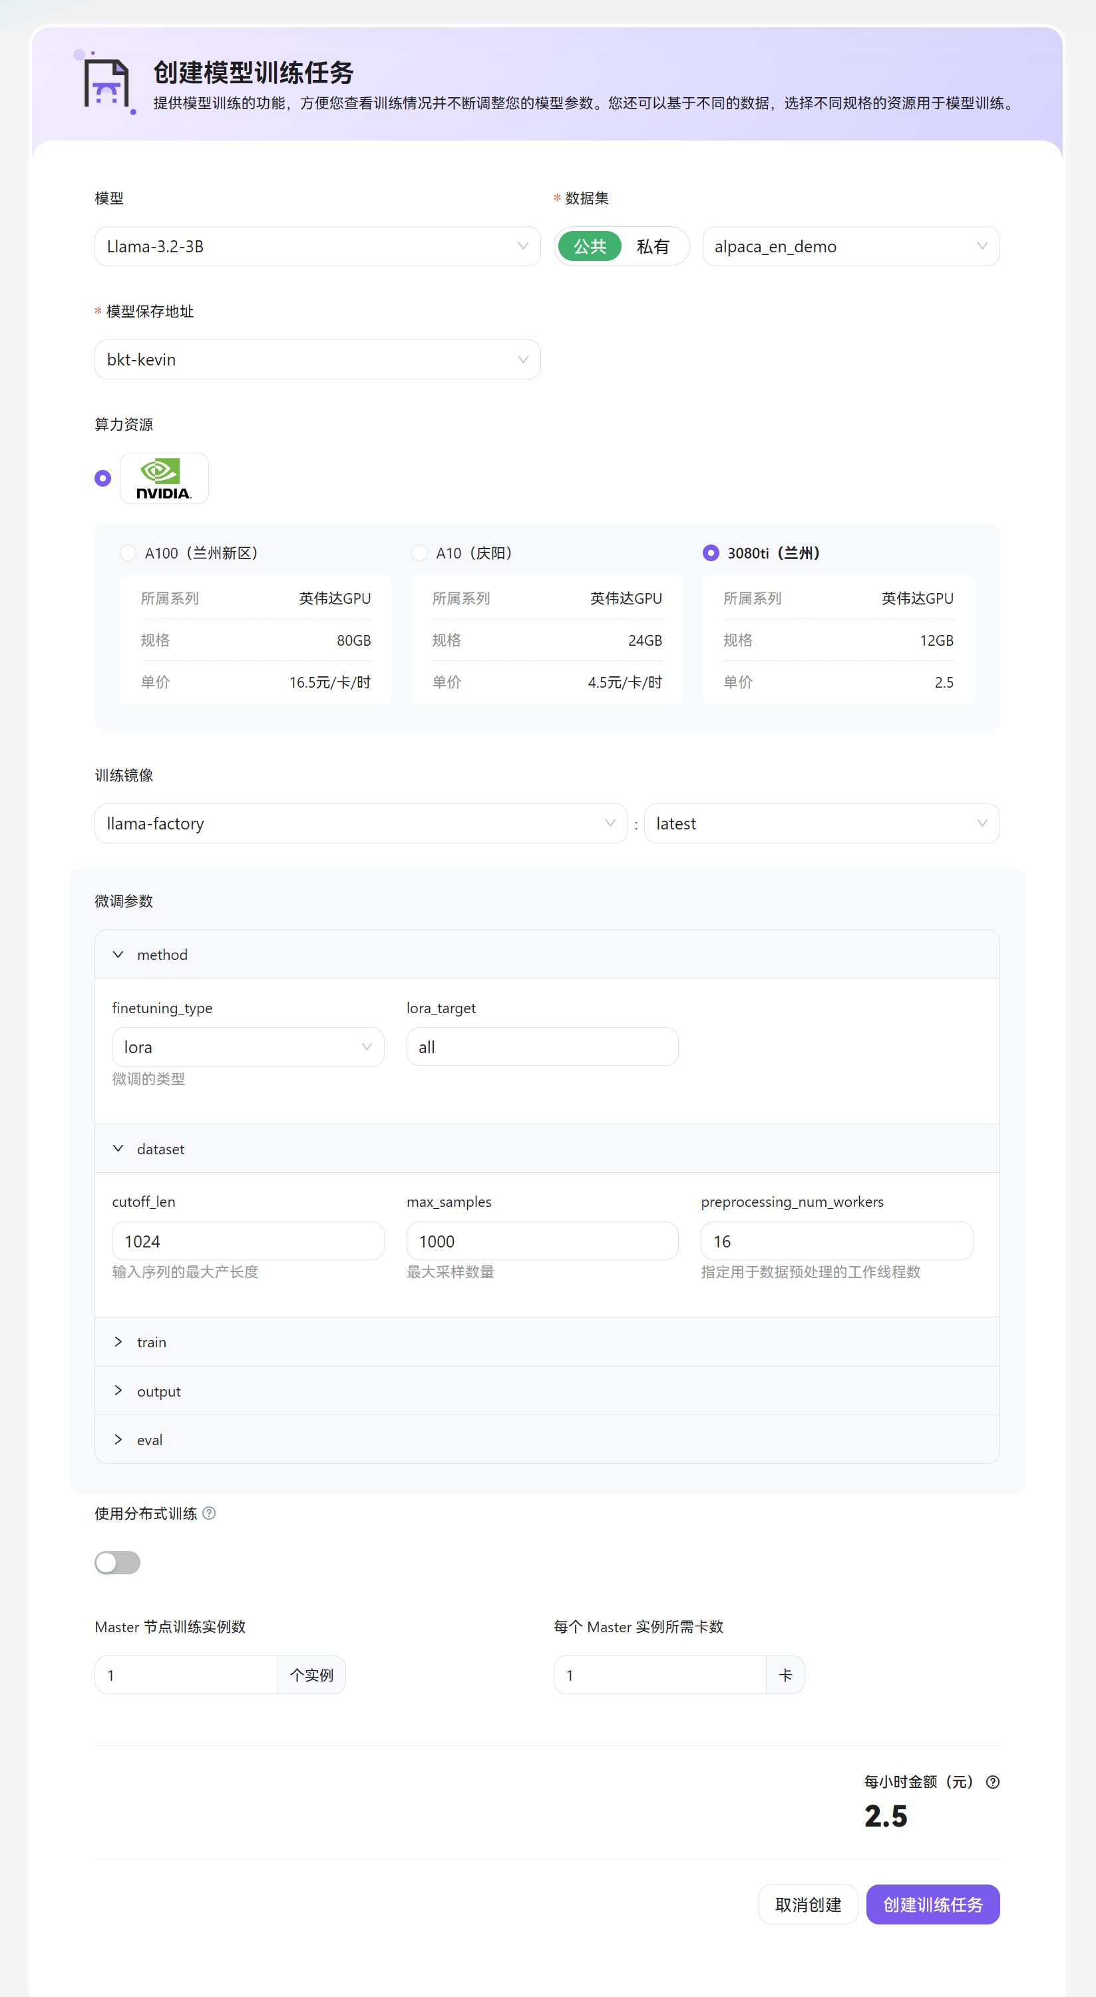Expand the output parameter section
This screenshot has height=1997, width=1096.
coord(547,1391)
